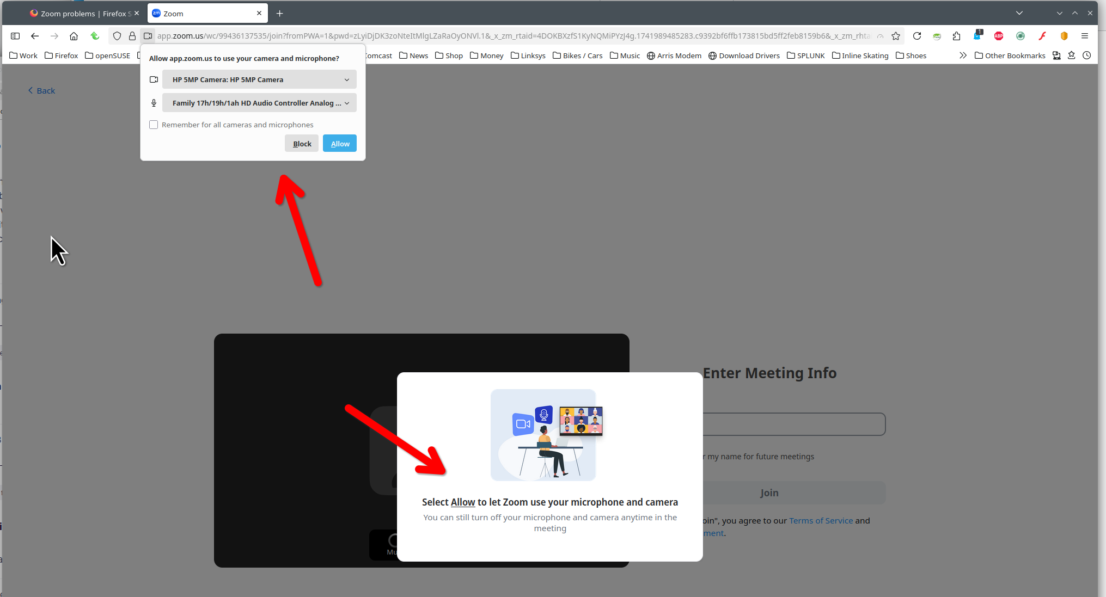Close the Zoom problems Firefox tab
This screenshot has height=597, width=1106.
click(x=137, y=13)
